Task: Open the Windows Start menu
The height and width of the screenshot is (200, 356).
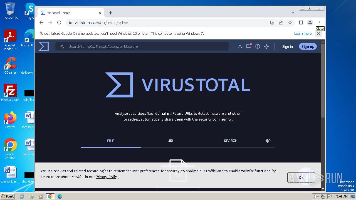Action: click(x=8, y=196)
